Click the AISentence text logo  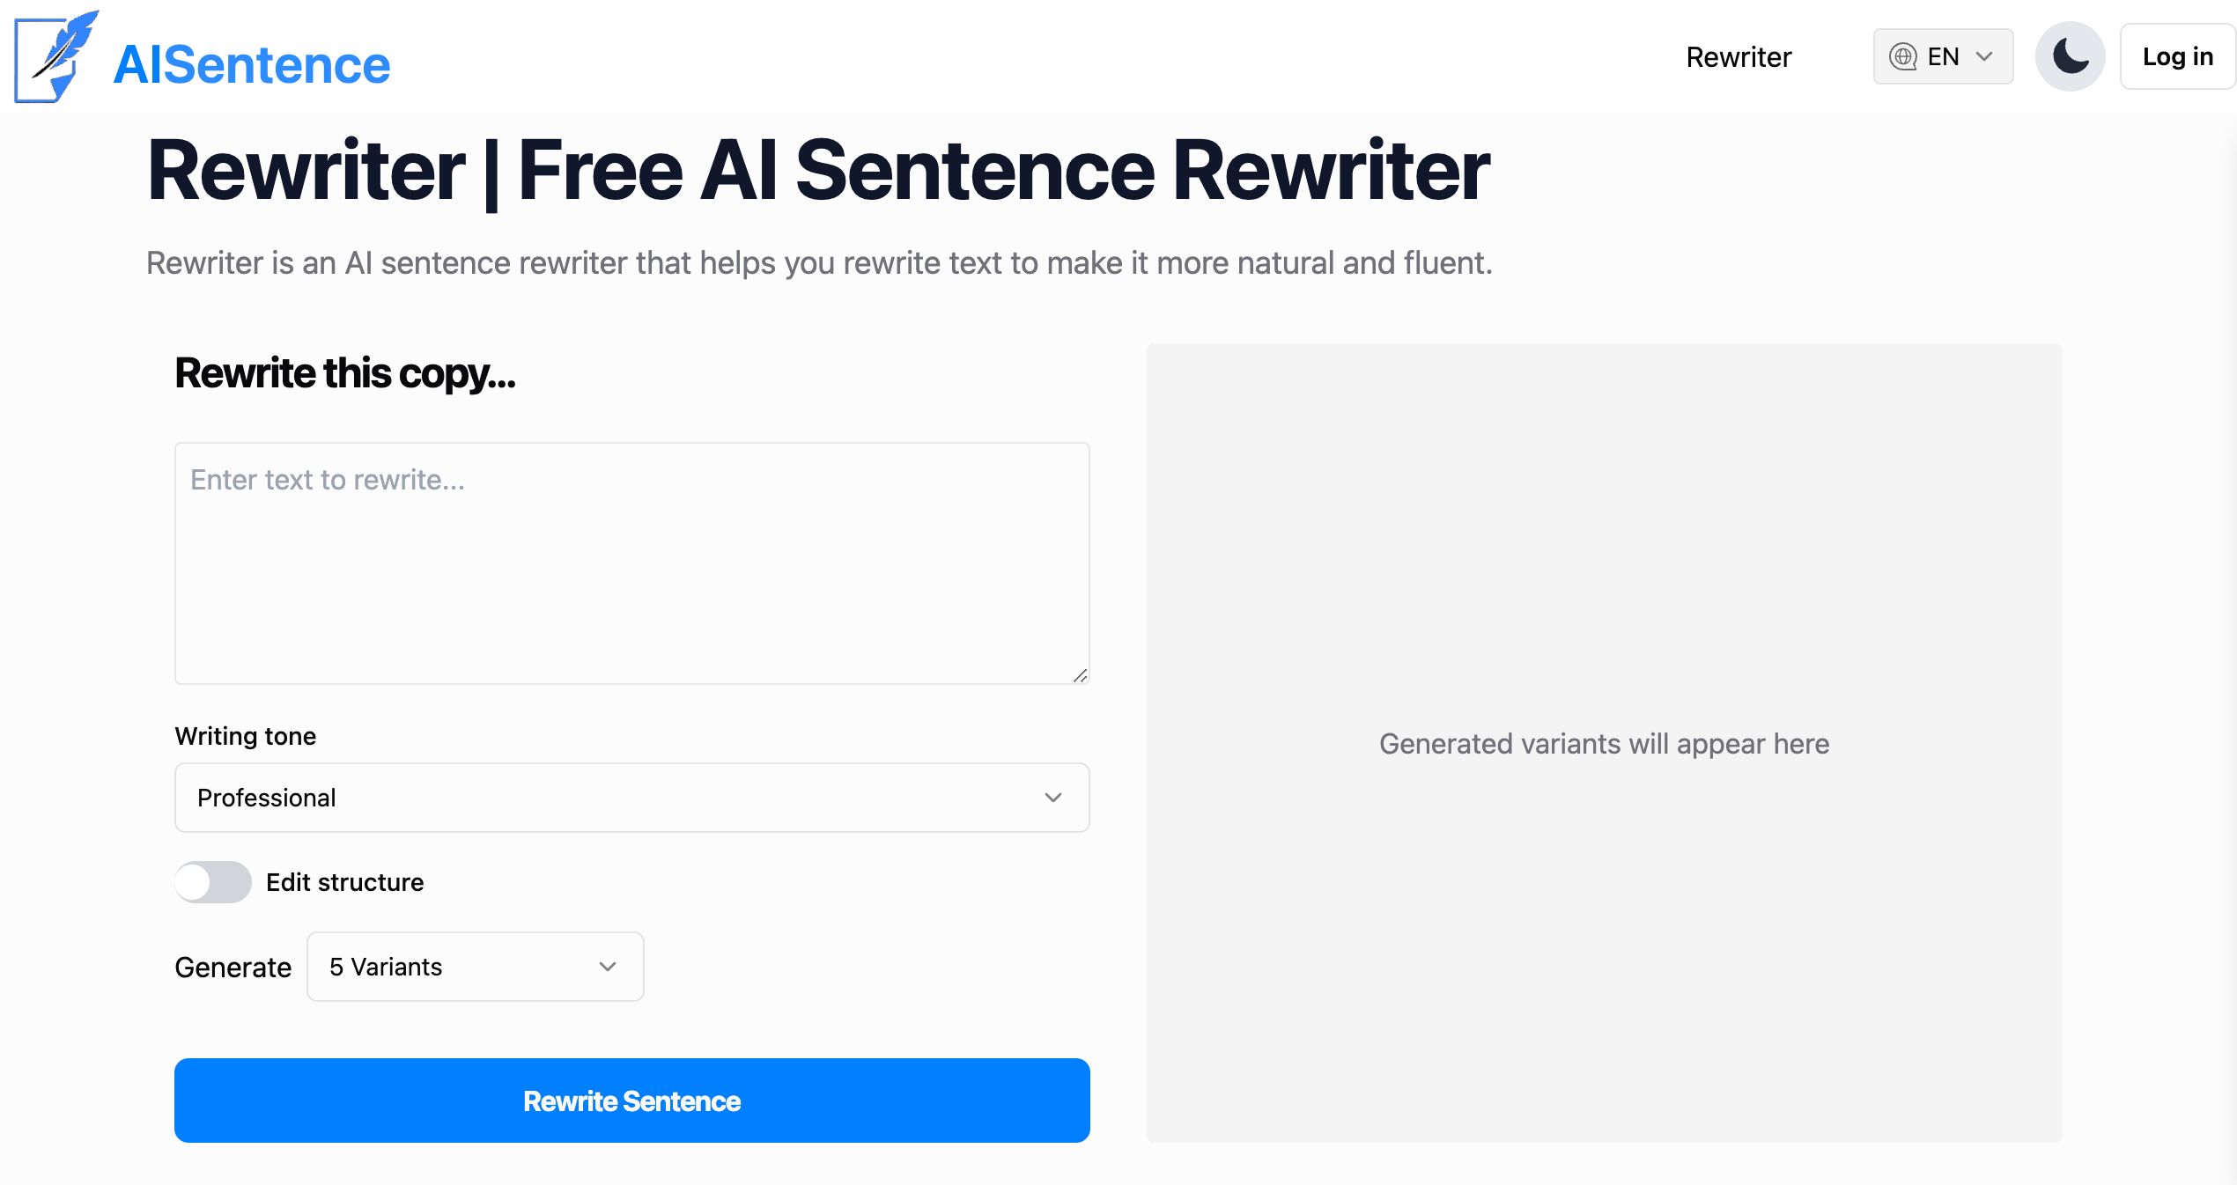tap(252, 63)
